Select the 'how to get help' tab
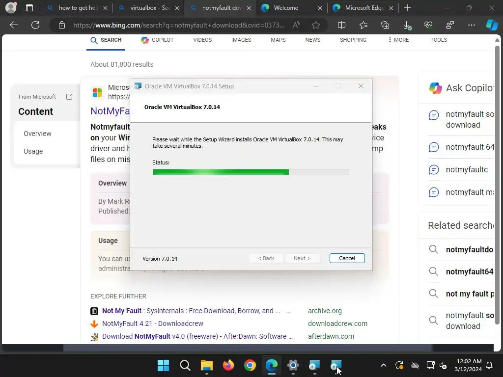Image resolution: width=503 pixels, height=377 pixels. click(x=76, y=8)
